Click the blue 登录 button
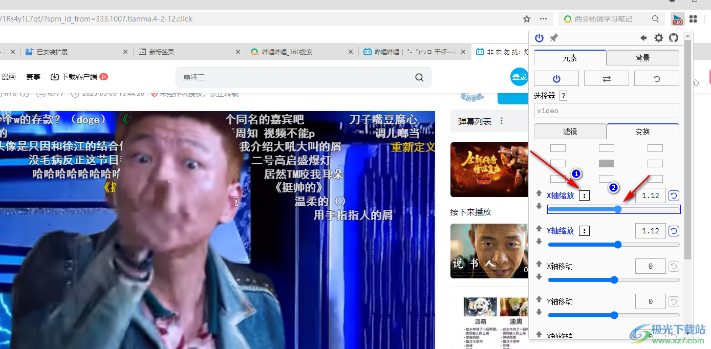The image size is (711, 349). [x=519, y=77]
